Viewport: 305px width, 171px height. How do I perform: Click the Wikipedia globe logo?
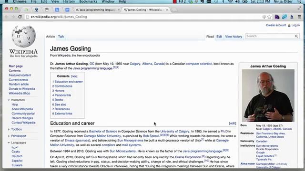23,37
